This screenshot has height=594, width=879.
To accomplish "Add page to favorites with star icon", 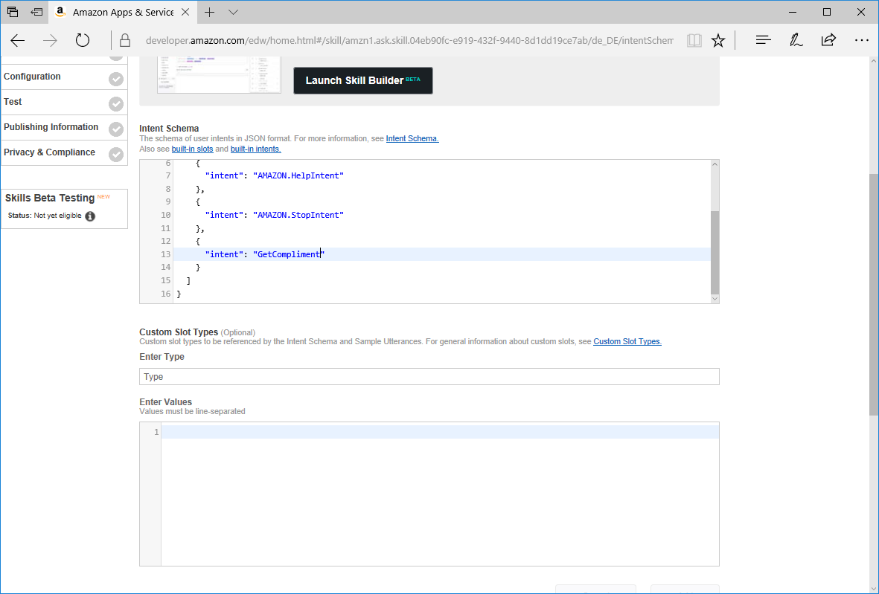I will point(717,41).
